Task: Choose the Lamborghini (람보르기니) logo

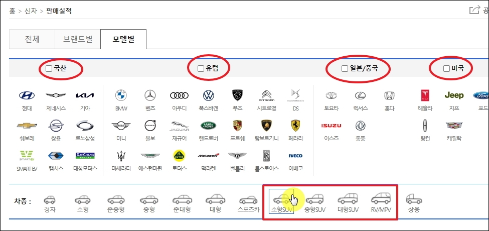Action: click(266, 126)
